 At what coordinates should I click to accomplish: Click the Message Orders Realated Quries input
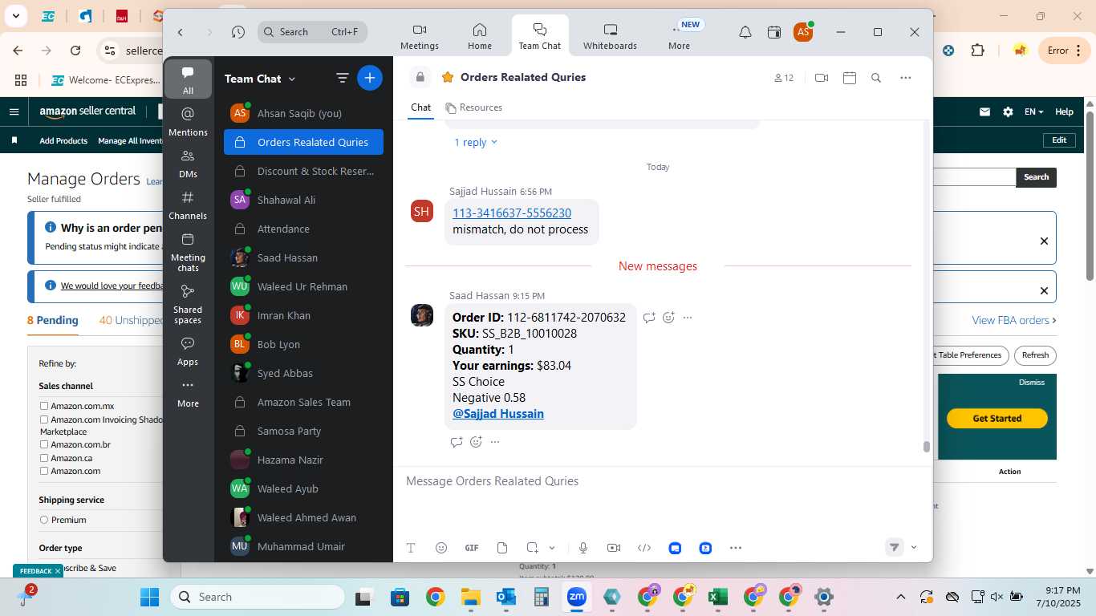(x=663, y=481)
